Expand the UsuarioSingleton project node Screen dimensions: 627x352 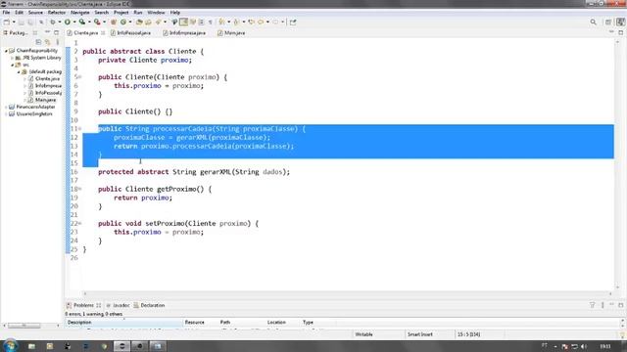point(6,114)
